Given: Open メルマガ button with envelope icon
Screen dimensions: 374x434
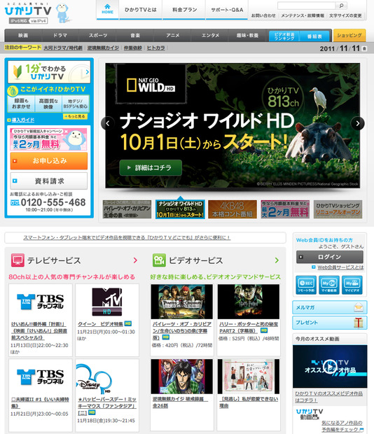Looking at the screenshot, I should pyautogui.click(x=330, y=307).
